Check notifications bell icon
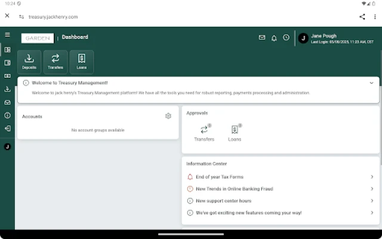This screenshot has width=382, height=239. click(x=274, y=38)
